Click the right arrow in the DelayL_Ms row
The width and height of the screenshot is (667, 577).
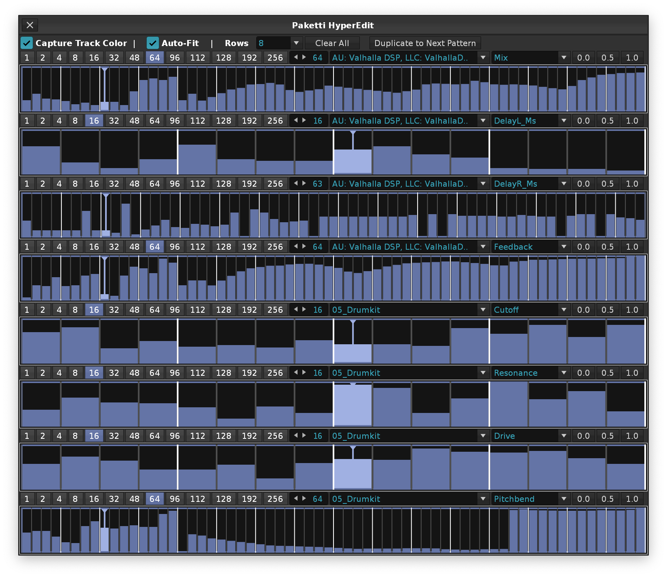pyautogui.click(x=304, y=120)
